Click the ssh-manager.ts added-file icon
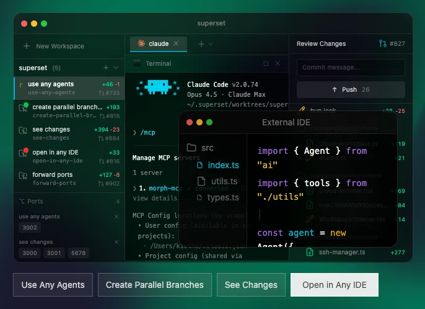 point(310,253)
